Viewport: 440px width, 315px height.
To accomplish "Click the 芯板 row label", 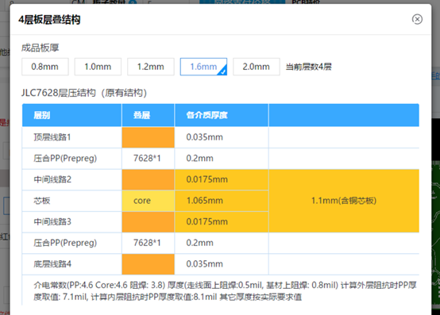I will coord(42,201).
